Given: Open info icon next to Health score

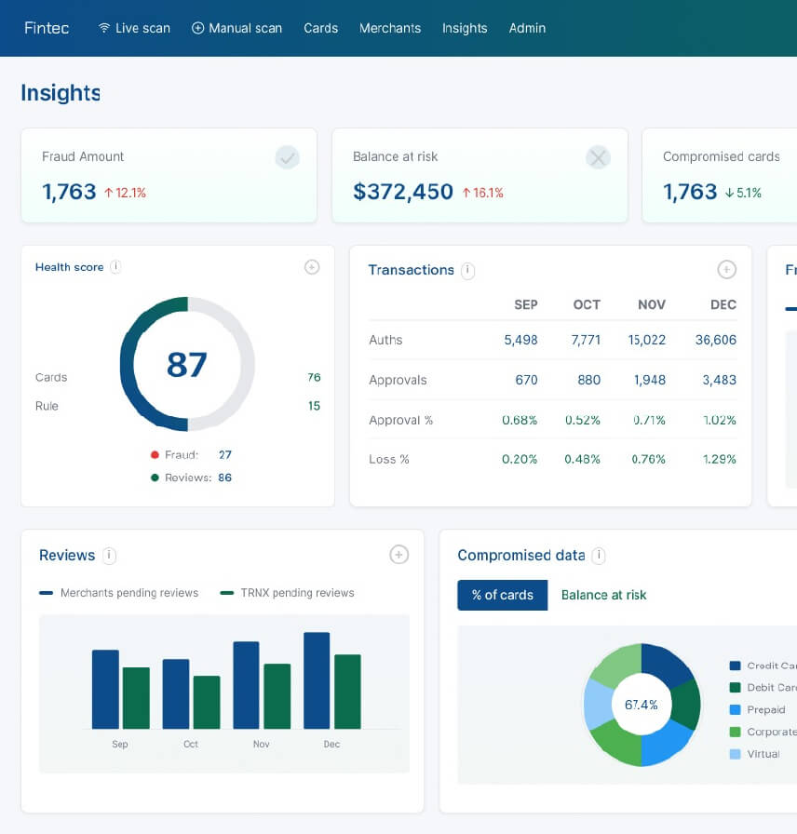Looking at the screenshot, I should (115, 267).
